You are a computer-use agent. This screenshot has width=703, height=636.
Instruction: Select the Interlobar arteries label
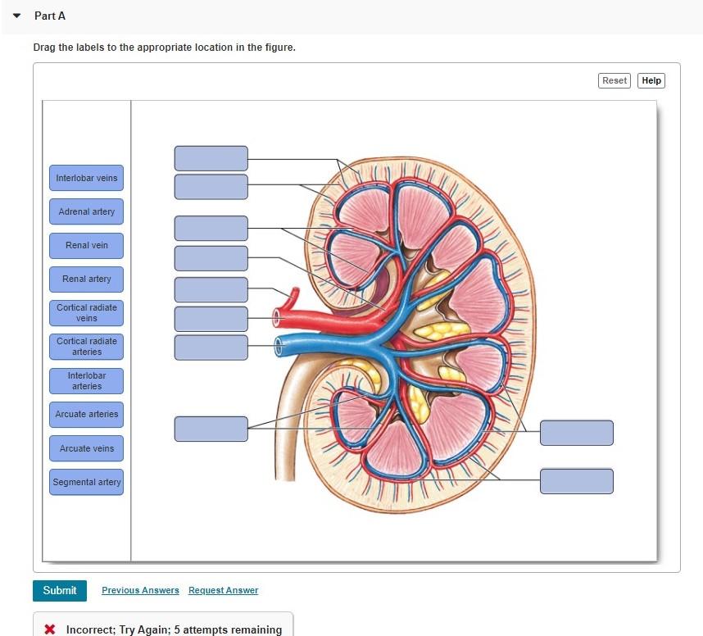tap(86, 380)
